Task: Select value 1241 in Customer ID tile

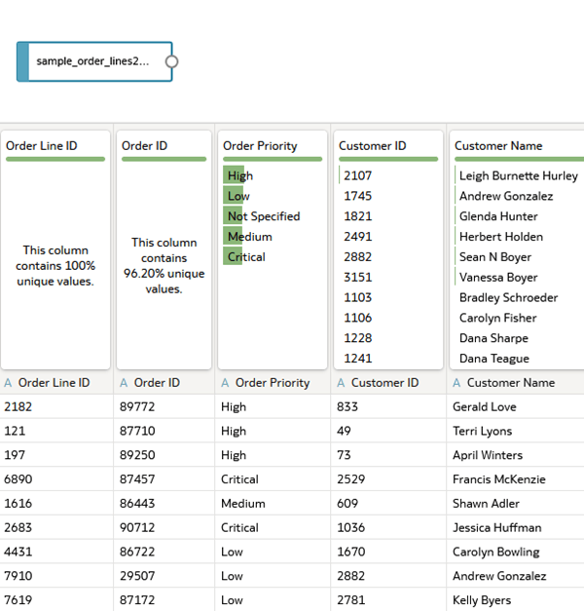Action: coord(358,358)
